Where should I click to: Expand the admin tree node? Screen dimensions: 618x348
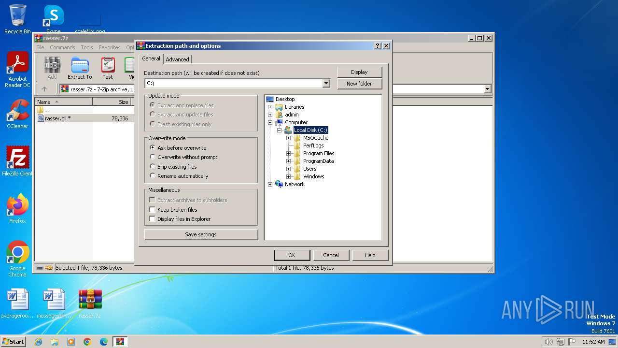tap(270, 115)
